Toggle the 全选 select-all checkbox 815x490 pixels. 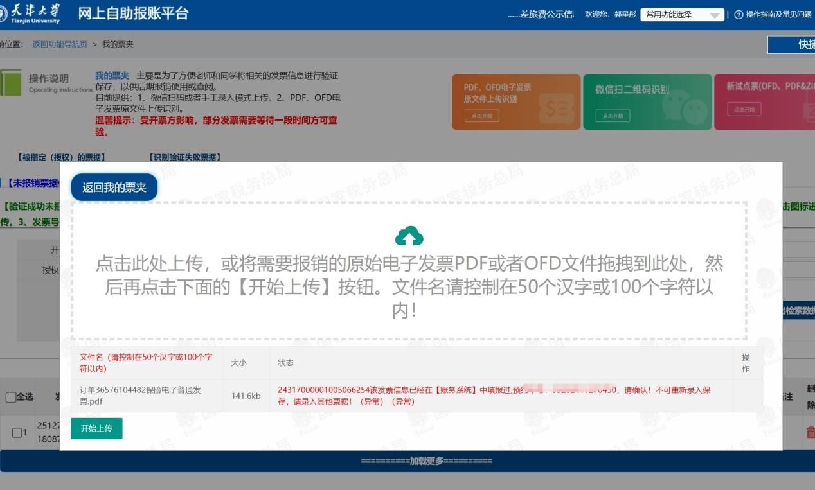tap(10, 397)
